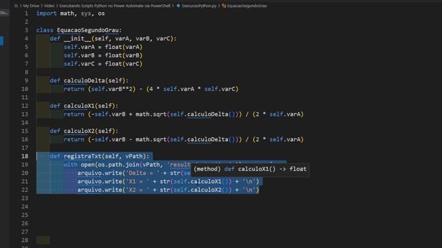Click method name 'calculoDelta' on line 9
This screenshot has width=442, height=248.
(84, 81)
